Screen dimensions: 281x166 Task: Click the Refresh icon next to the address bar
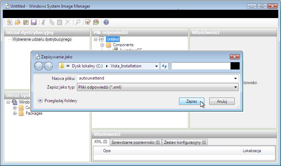pyautogui.click(x=164, y=66)
